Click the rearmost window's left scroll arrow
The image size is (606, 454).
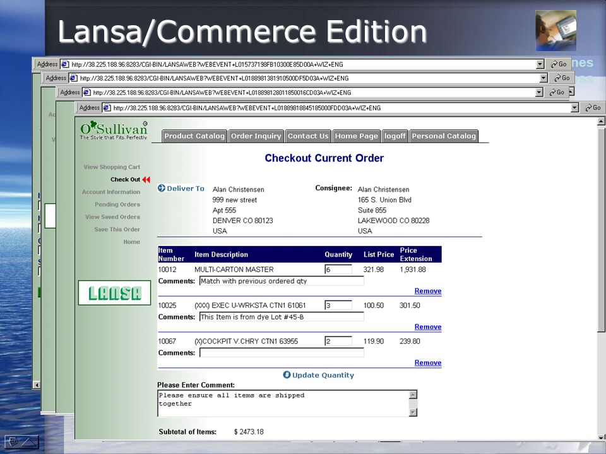[x=37, y=385]
